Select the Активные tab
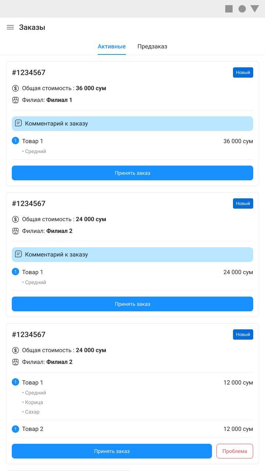Screen dimensions: 265x471 coord(112,46)
